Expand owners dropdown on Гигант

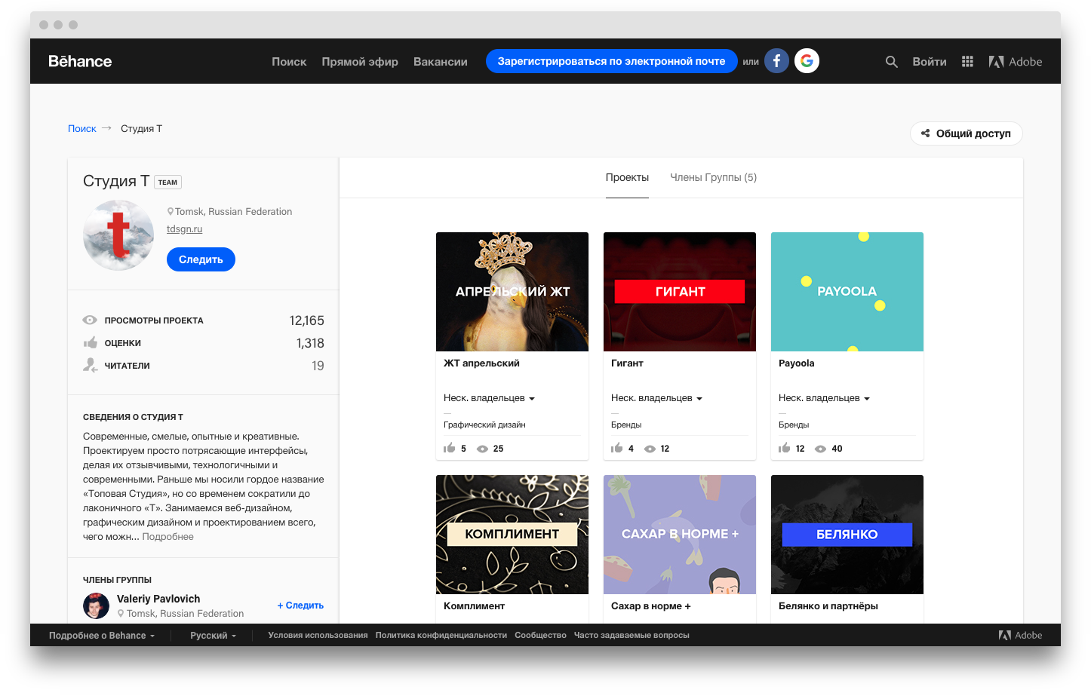pos(656,398)
